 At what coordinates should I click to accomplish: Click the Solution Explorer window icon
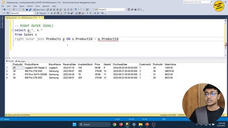(x=129, y=10)
